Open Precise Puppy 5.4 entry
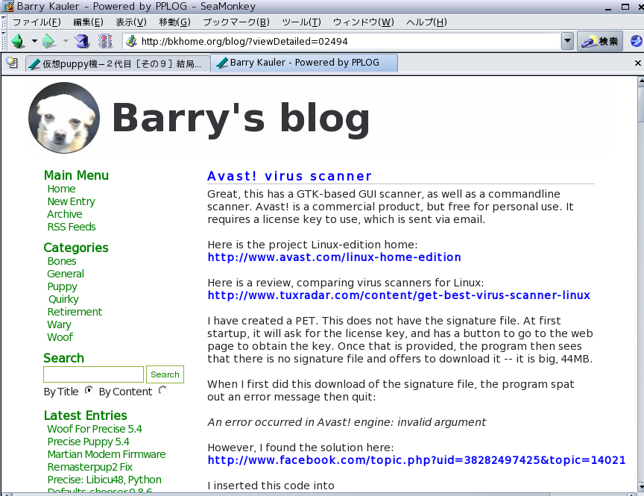The width and height of the screenshot is (644, 496). [x=88, y=442]
